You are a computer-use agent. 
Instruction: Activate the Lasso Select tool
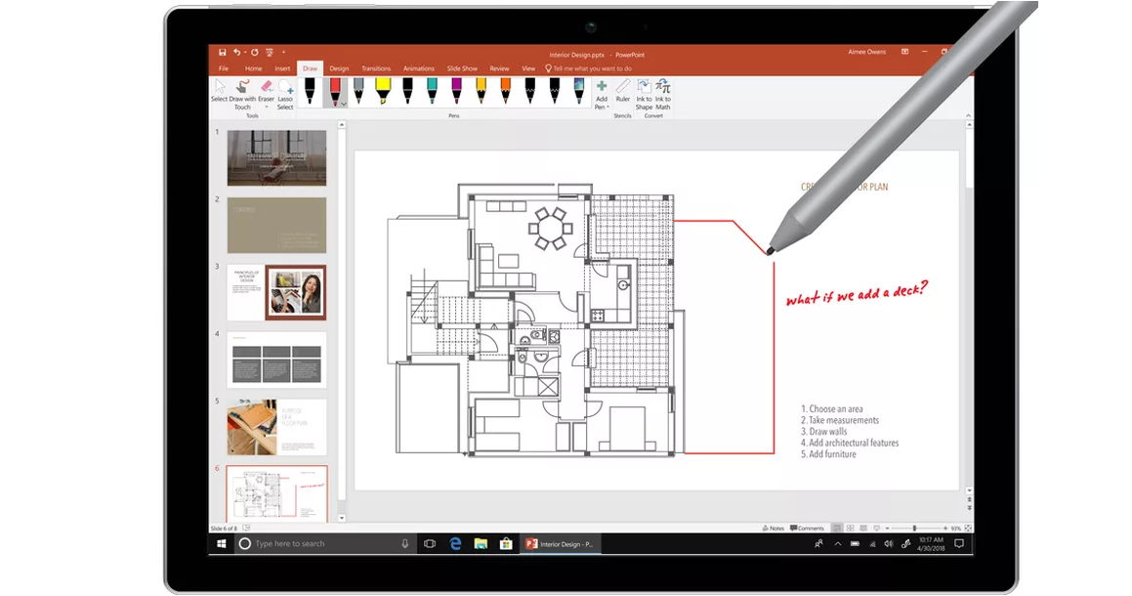coord(284,92)
